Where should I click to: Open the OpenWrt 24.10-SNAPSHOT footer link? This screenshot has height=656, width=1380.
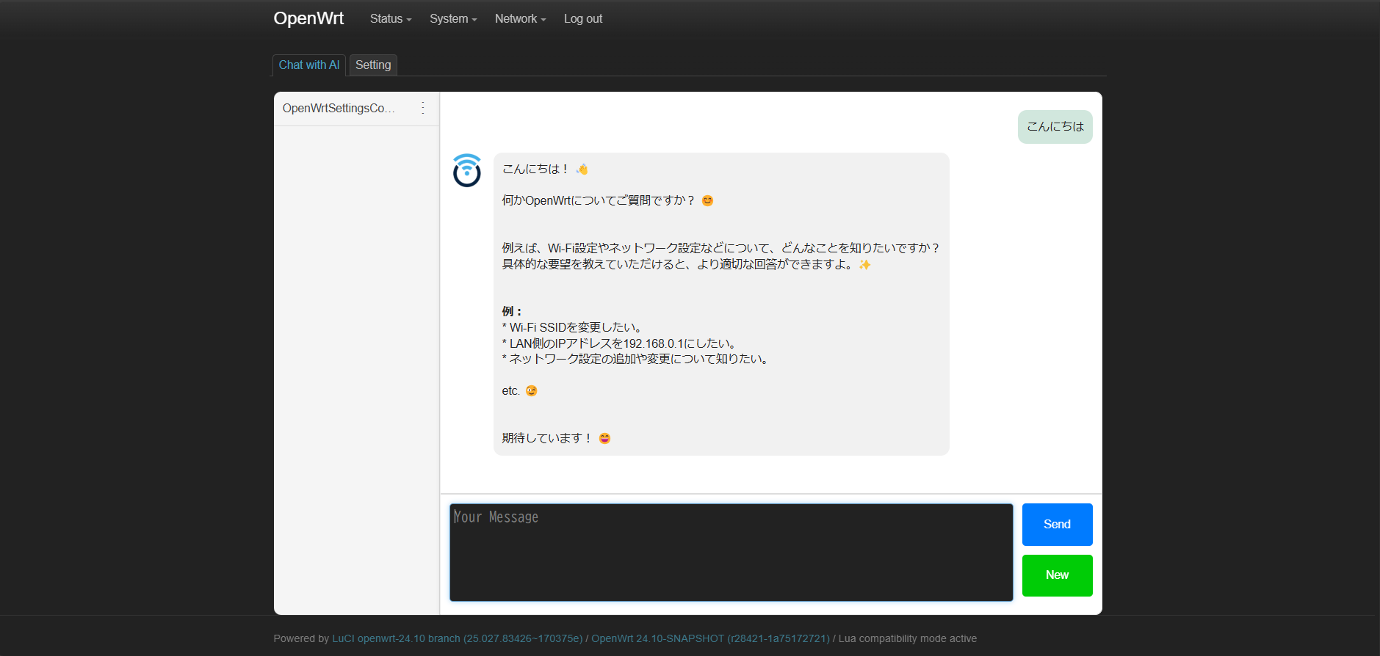(710, 638)
